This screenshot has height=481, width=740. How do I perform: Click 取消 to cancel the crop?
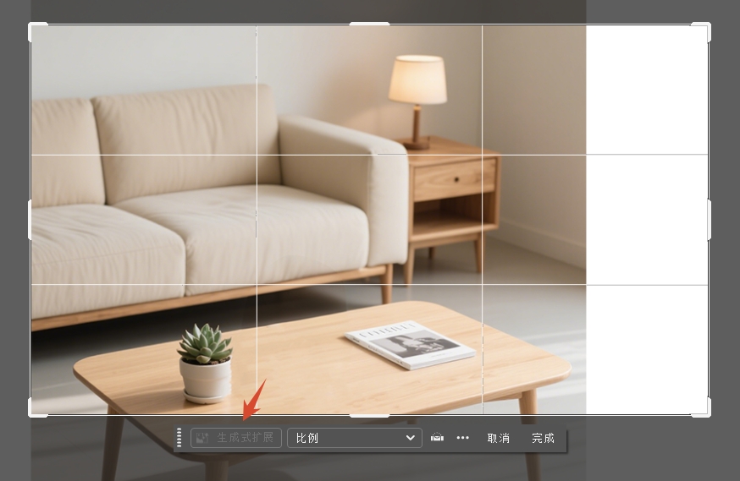tap(498, 438)
